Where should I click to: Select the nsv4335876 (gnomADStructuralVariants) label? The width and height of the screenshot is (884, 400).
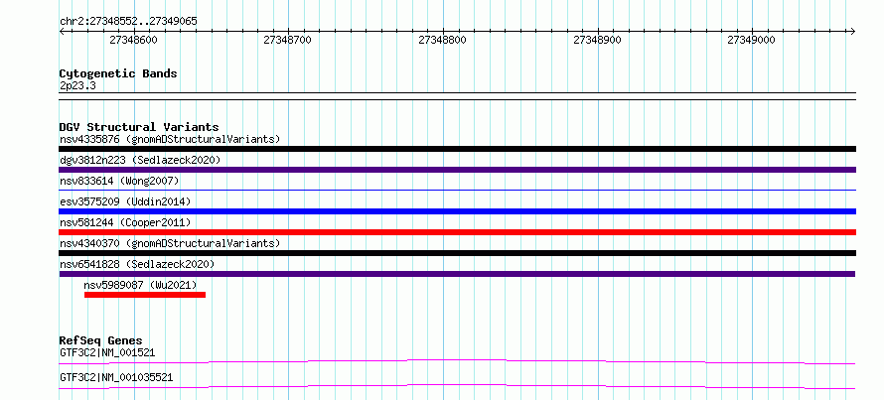170,139
